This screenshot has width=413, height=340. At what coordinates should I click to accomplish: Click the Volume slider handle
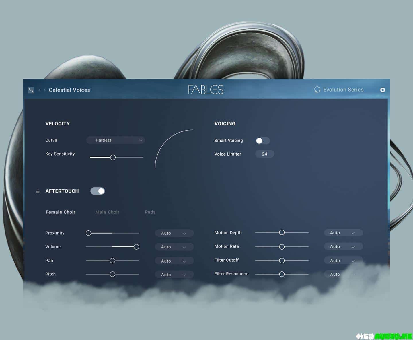(137, 247)
